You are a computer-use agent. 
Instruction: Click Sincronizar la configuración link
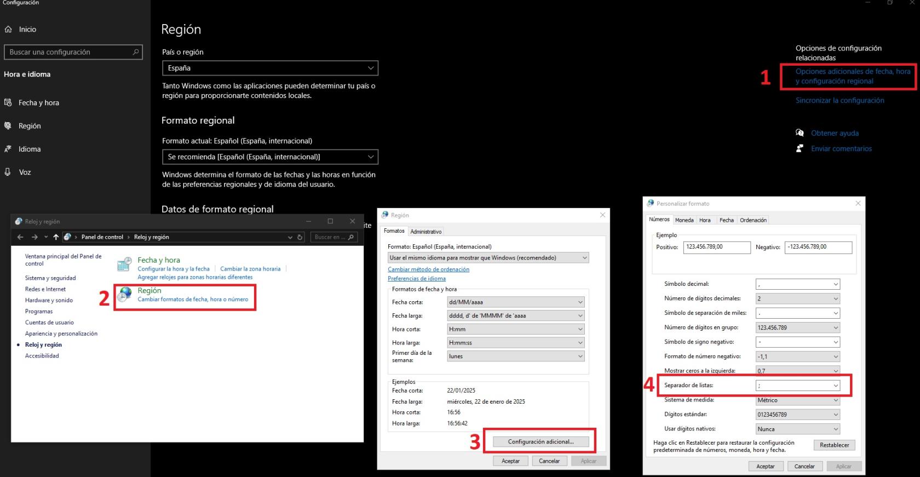pyautogui.click(x=840, y=100)
